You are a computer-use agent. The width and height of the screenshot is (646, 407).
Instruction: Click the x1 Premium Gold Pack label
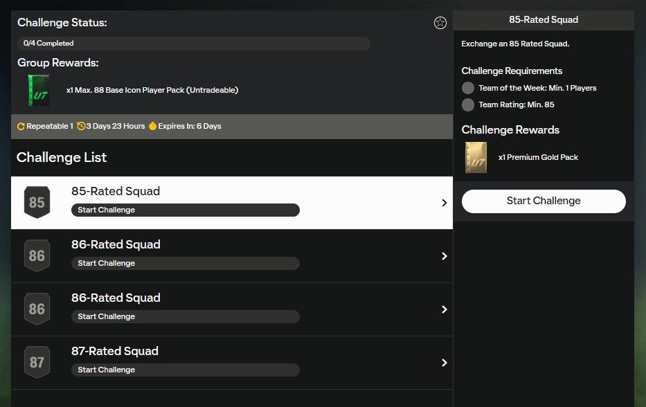538,157
